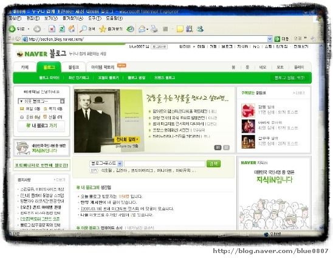This screenshot has width=333, height=264.
Task: Click the 뉴스 link in top navigation
Action: pyautogui.click(x=256, y=46)
